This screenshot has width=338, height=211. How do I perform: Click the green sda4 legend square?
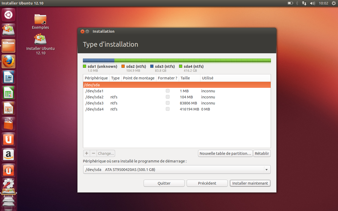(x=181, y=66)
